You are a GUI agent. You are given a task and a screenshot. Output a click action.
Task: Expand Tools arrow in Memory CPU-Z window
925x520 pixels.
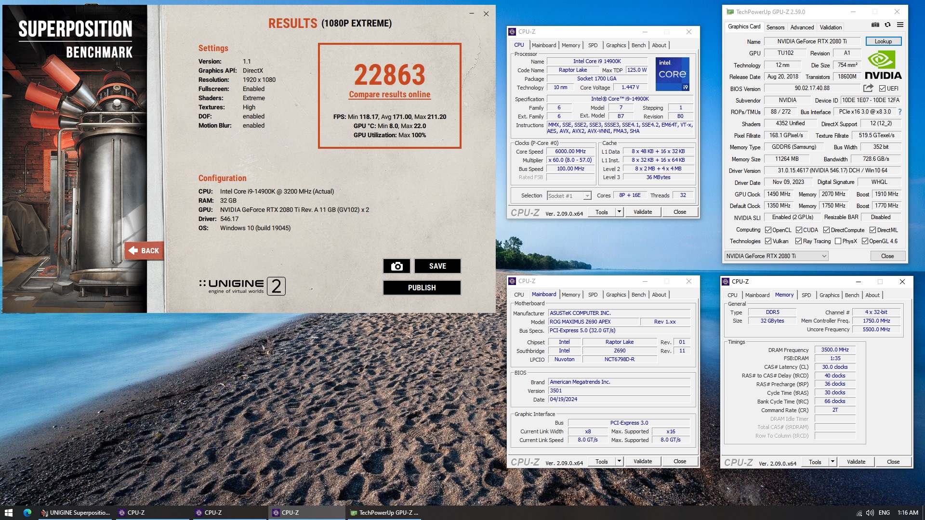tap(832, 462)
